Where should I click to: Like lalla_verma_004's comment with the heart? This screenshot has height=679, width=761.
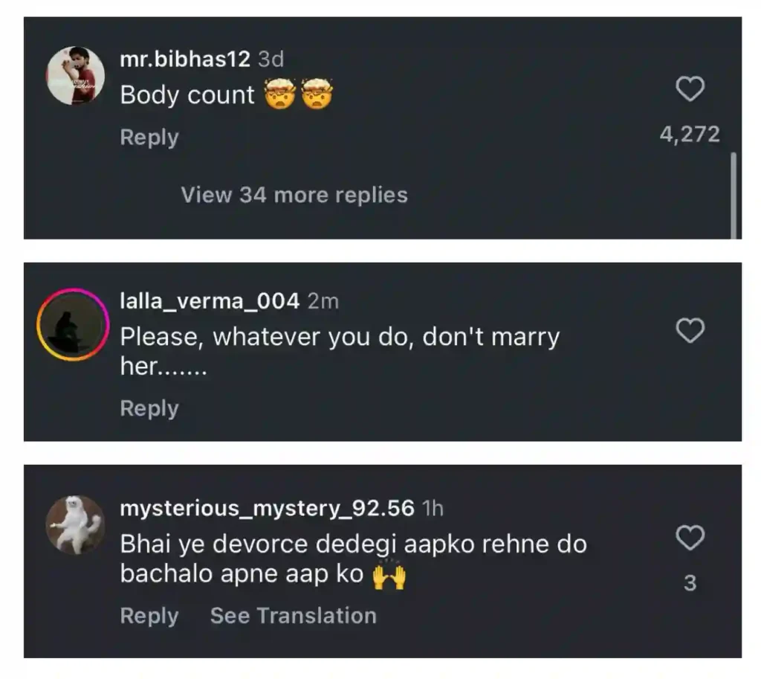point(690,330)
